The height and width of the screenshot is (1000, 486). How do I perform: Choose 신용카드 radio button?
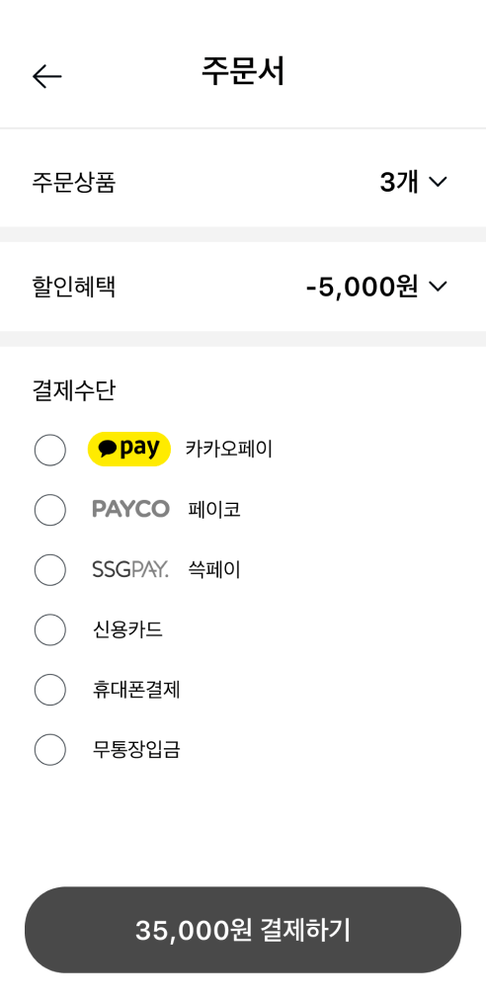click(49, 629)
